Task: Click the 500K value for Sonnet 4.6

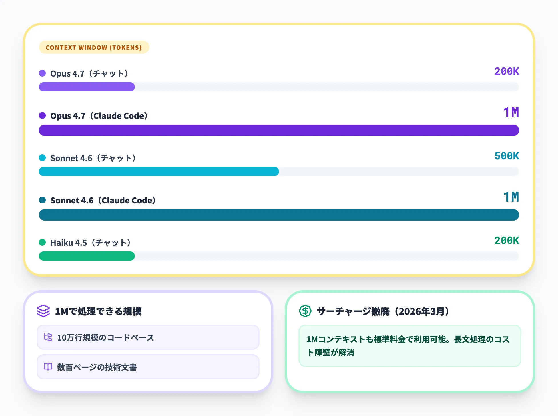Action: 507,156
